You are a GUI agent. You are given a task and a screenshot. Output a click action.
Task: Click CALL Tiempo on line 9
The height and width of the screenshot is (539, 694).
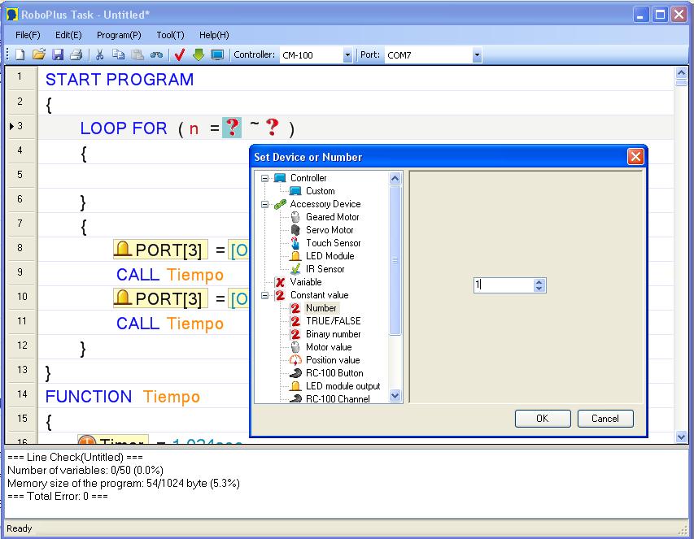(170, 275)
